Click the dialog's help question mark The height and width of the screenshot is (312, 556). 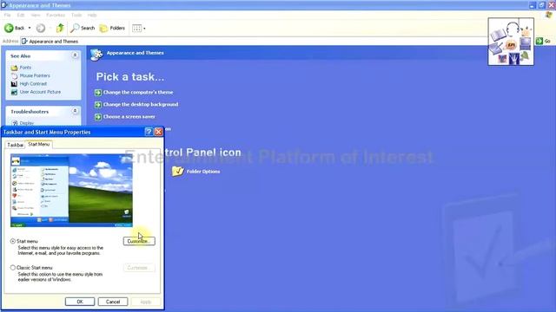[149, 132]
